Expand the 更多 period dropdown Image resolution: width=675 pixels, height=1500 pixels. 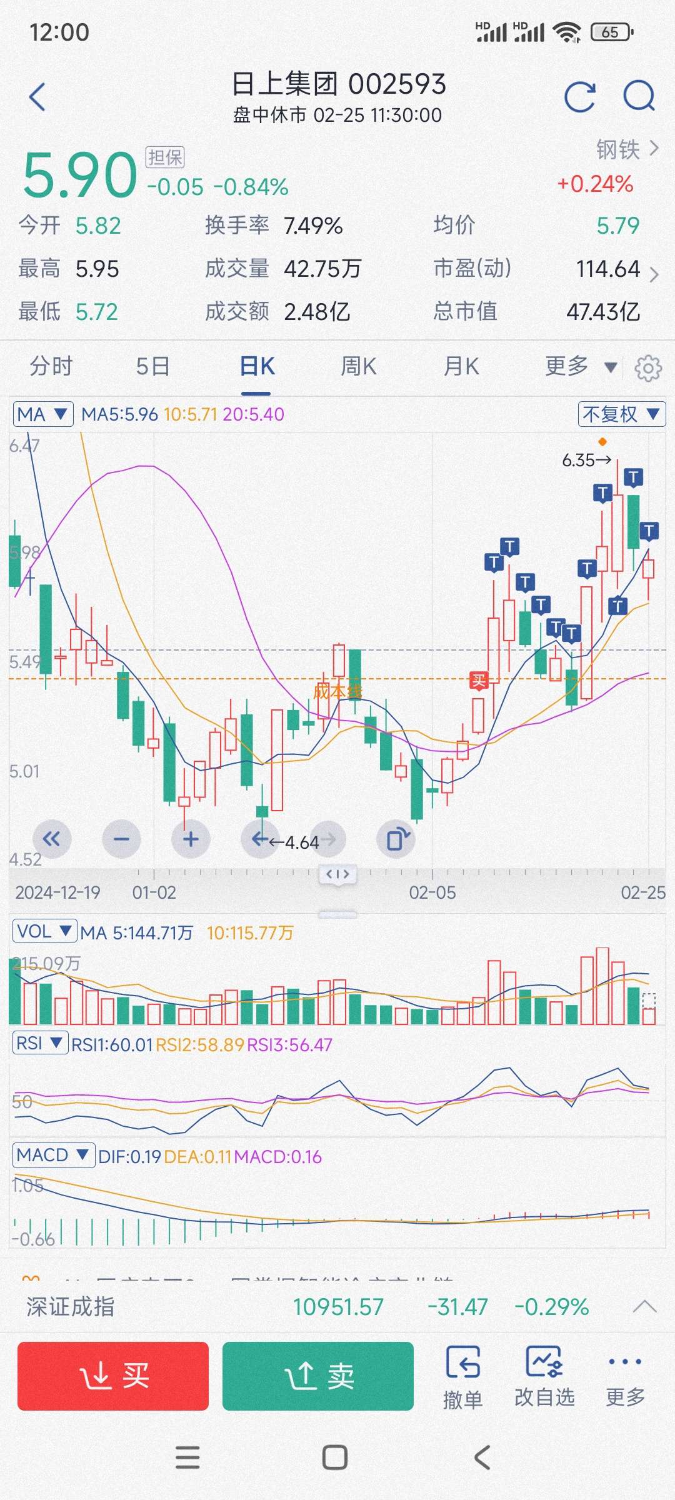point(581,366)
